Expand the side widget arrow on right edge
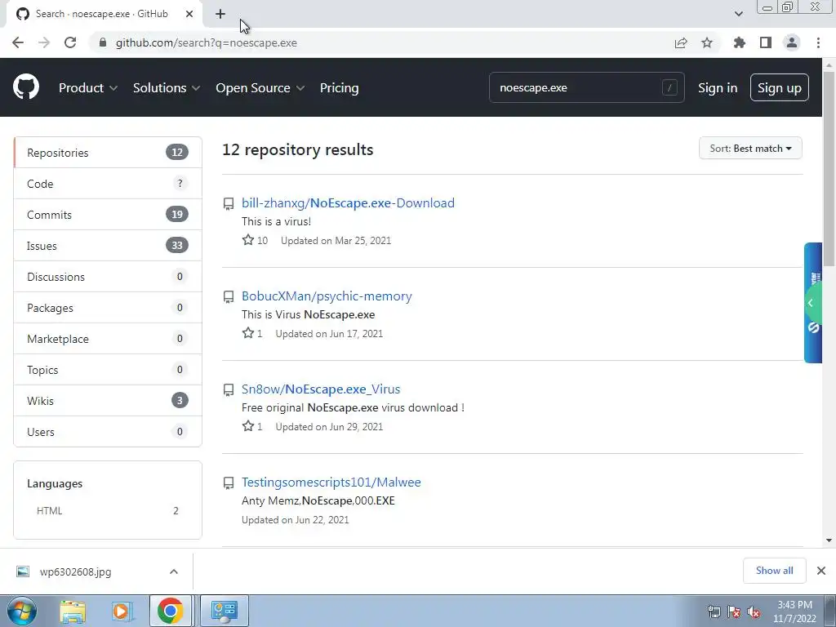Viewport: 836px width, 627px height. [x=811, y=303]
